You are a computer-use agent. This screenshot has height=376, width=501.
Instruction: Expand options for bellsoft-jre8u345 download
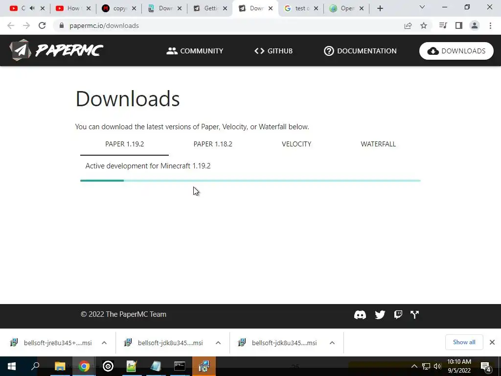tap(104, 343)
